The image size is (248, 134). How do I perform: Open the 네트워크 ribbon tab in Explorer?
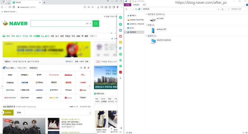tap(136, 5)
